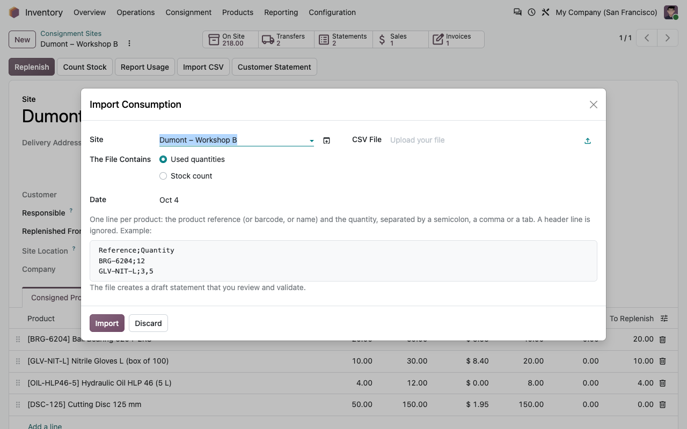Go to the next record arrow

(x=668, y=38)
